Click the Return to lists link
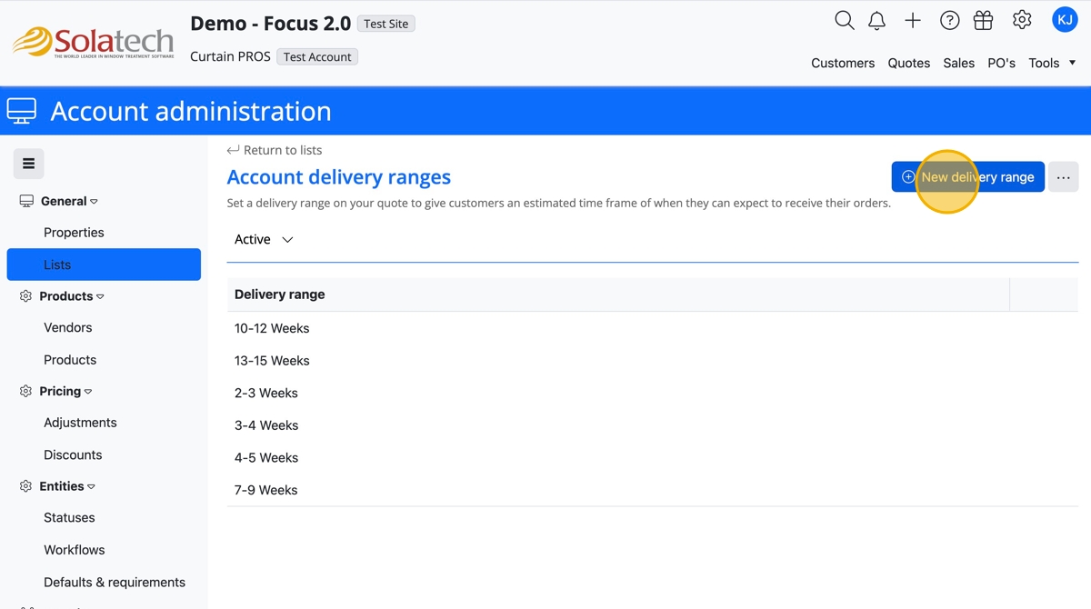The width and height of the screenshot is (1091, 609). 275,150
